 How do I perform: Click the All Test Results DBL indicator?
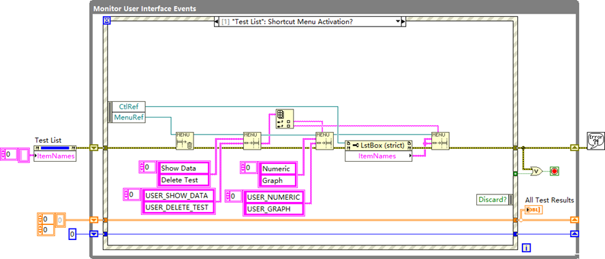pyautogui.click(x=534, y=210)
